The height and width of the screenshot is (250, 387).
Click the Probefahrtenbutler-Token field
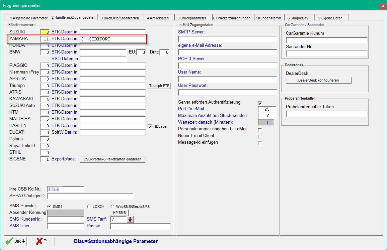pyautogui.click(x=326, y=114)
